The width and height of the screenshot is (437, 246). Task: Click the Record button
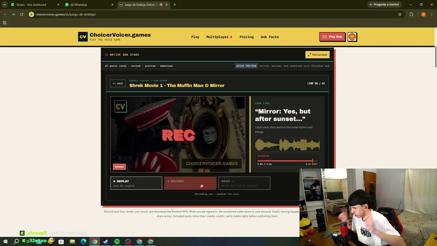coord(190,183)
